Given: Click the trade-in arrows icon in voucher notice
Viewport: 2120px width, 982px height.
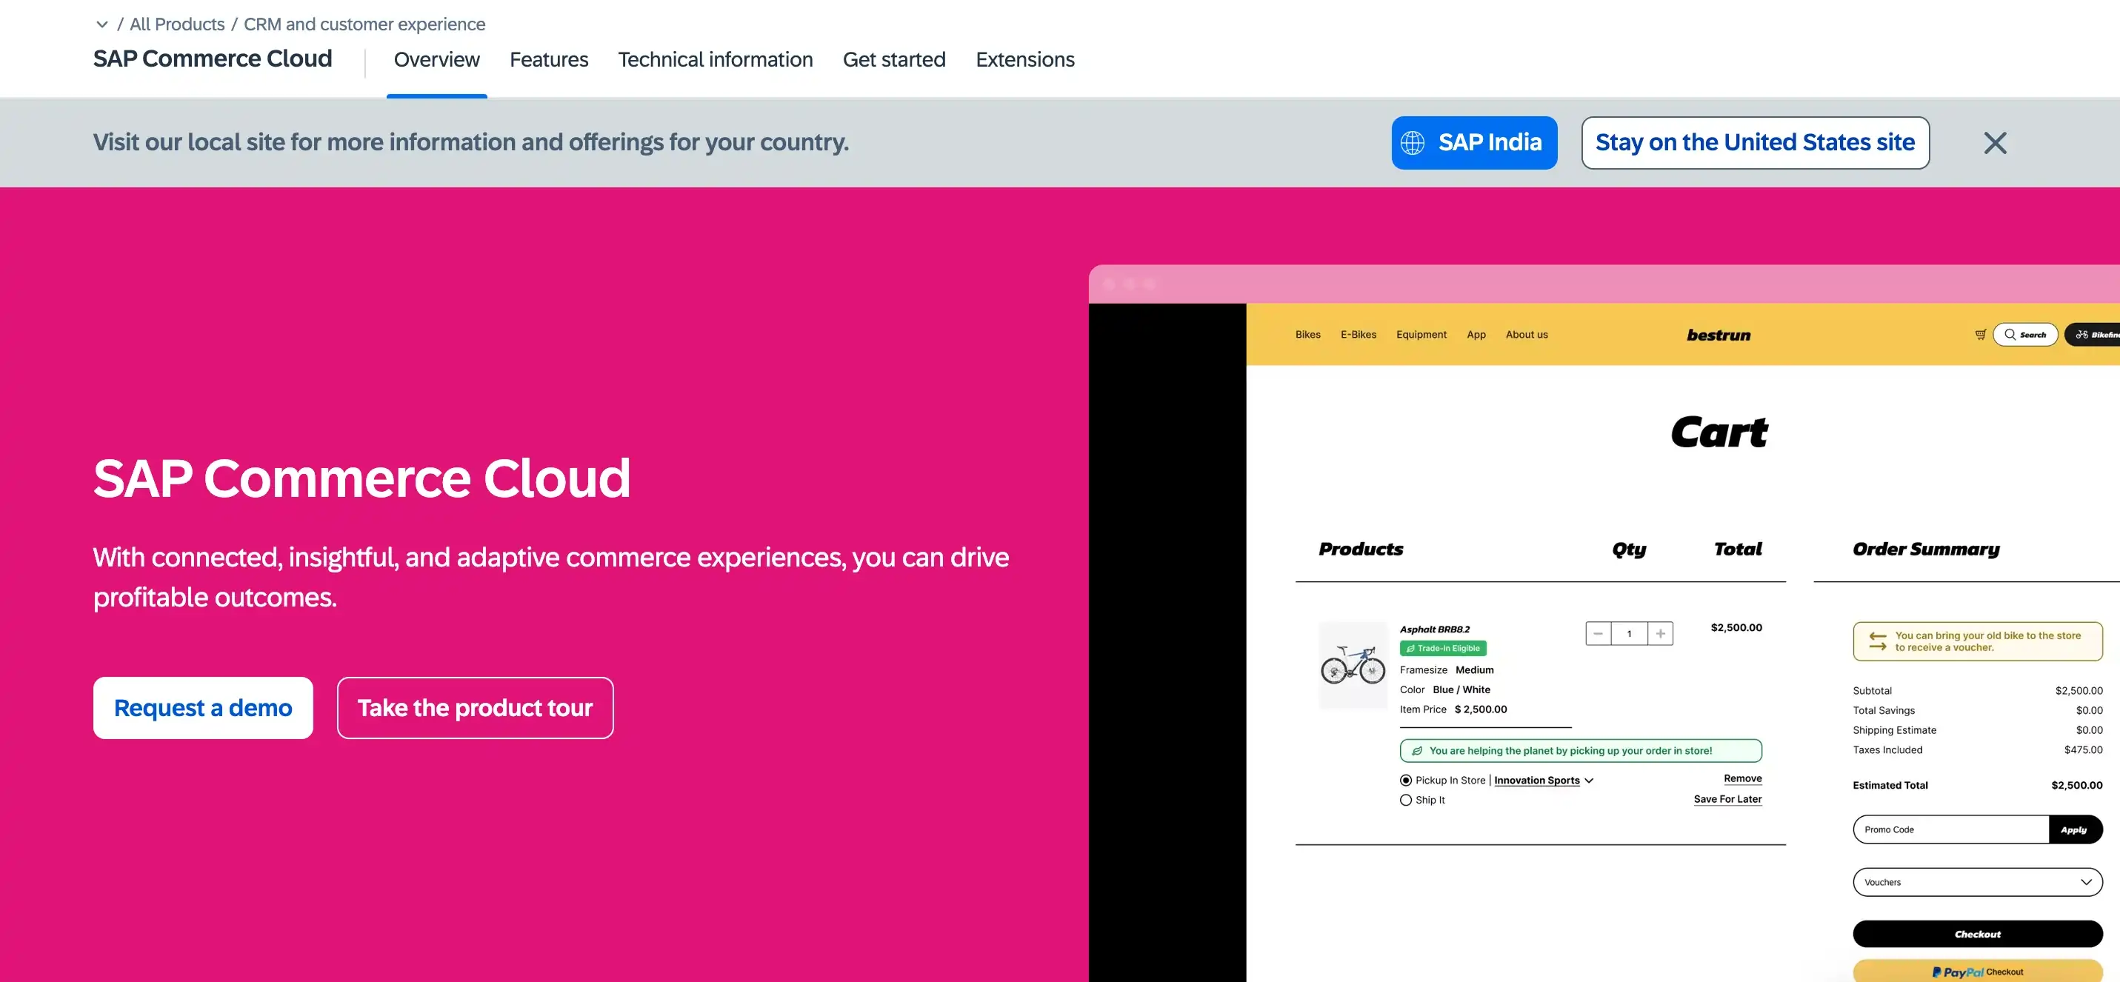Looking at the screenshot, I should point(1877,641).
